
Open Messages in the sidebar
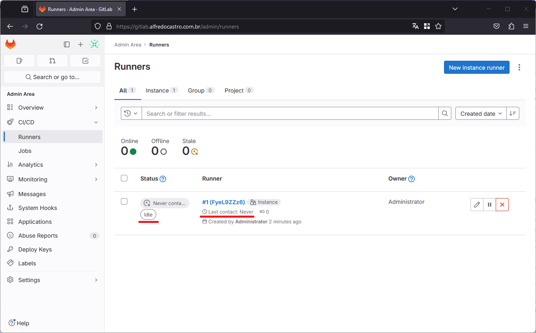[53, 194]
